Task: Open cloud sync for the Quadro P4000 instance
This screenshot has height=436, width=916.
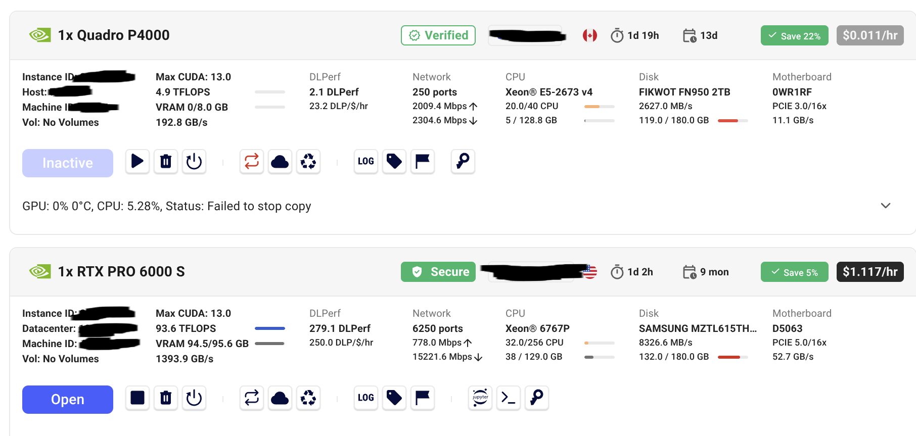Action: (280, 162)
